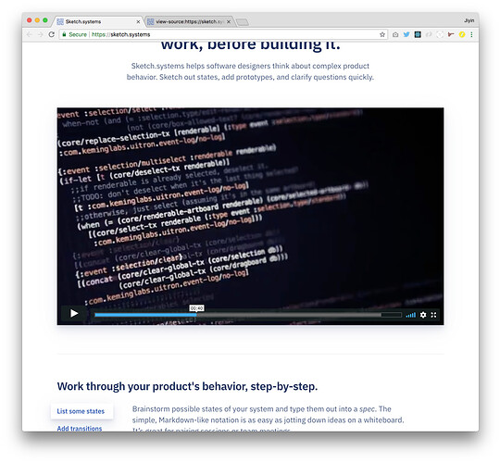
Task: Click the Twitter extension icon
Action: tap(406, 34)
